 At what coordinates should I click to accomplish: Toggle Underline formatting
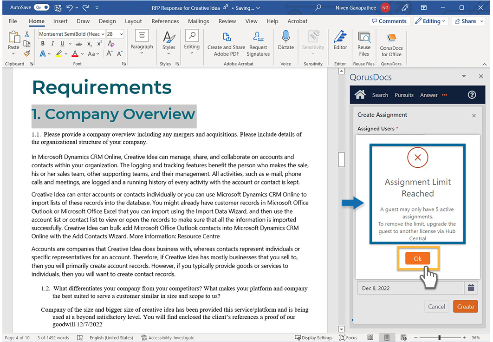click(x=62, y=44)
